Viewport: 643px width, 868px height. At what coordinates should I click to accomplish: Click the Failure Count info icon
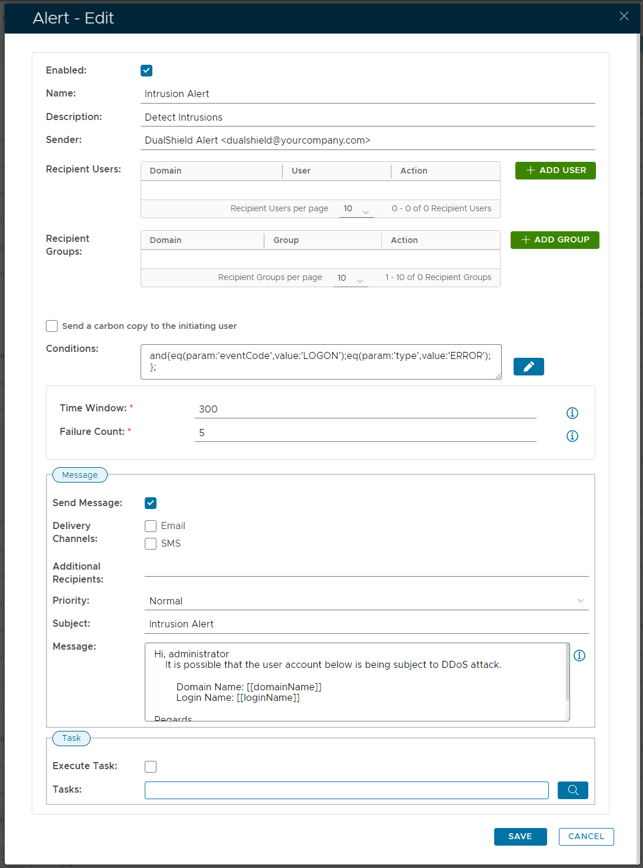pyautogui.click(x=572, y=436)
